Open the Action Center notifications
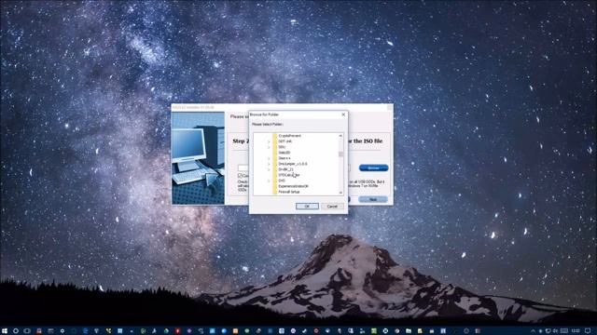The width and height of the screenshot is (597, 335). [588, 331]
